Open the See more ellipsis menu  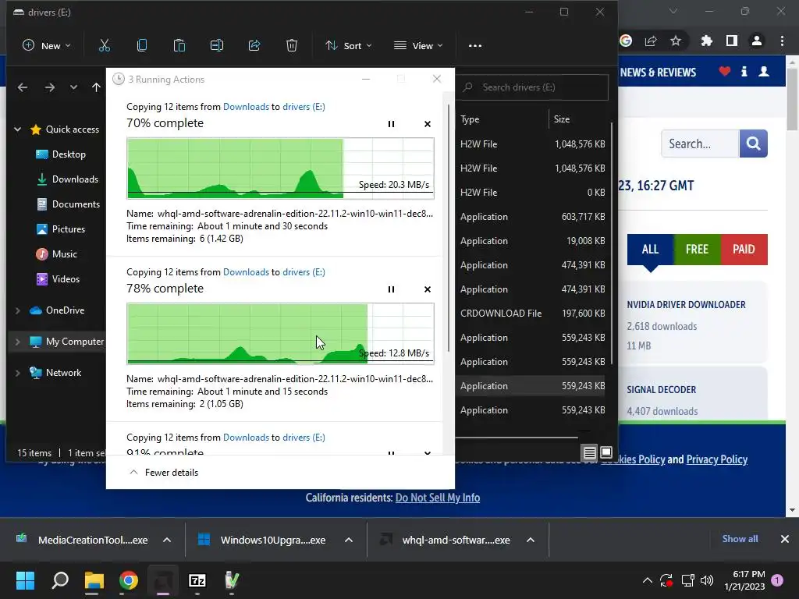click(x=475, y=45)
